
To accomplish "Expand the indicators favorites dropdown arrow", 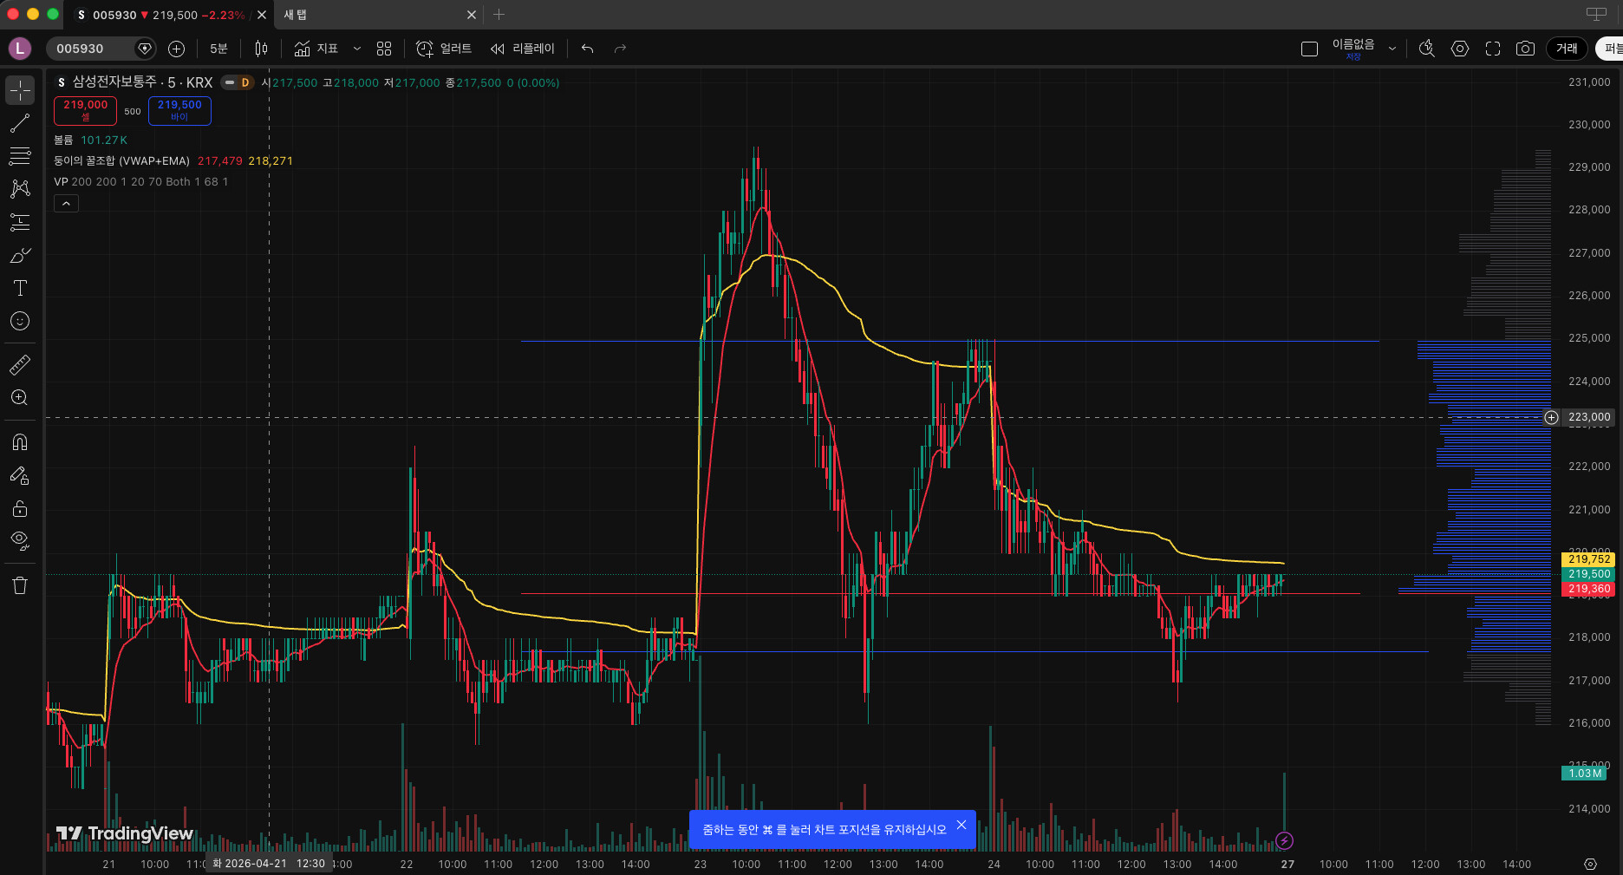I will (x=356, y=49).
